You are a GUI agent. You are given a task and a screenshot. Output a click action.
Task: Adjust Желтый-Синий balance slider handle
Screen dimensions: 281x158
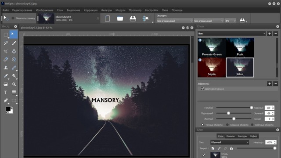pos(234,119)
